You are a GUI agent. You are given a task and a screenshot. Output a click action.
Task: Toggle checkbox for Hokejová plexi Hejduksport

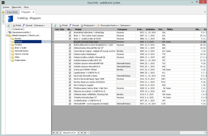pos(70,54)
